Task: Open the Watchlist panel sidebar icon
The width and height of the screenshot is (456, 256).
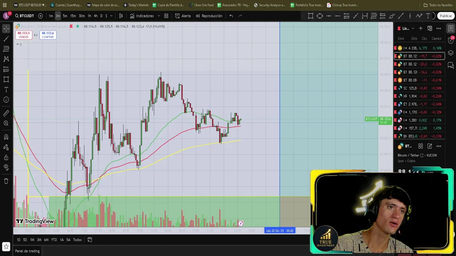Action: pyautogui.click(x=451, y=28)
